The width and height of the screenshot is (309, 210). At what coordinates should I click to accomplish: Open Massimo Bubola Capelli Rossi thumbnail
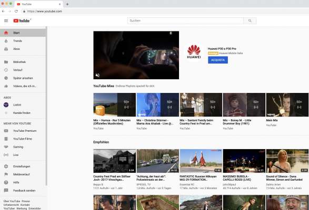(x=244, y=161)
